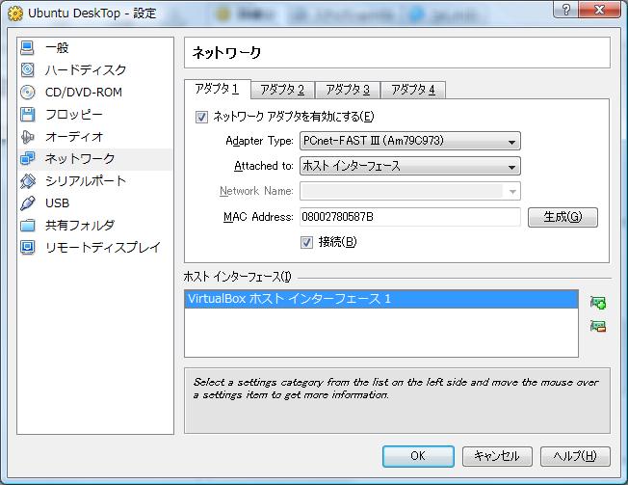Select リモートディスプレイ label in the category list

103,247
